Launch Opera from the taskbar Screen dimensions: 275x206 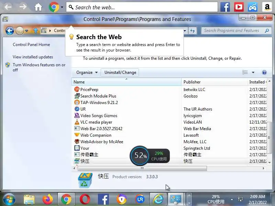pyautogui.click(x=85, y=199)
